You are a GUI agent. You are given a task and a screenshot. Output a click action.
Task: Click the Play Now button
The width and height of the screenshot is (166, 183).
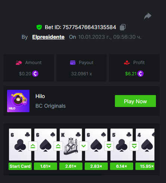135,101
